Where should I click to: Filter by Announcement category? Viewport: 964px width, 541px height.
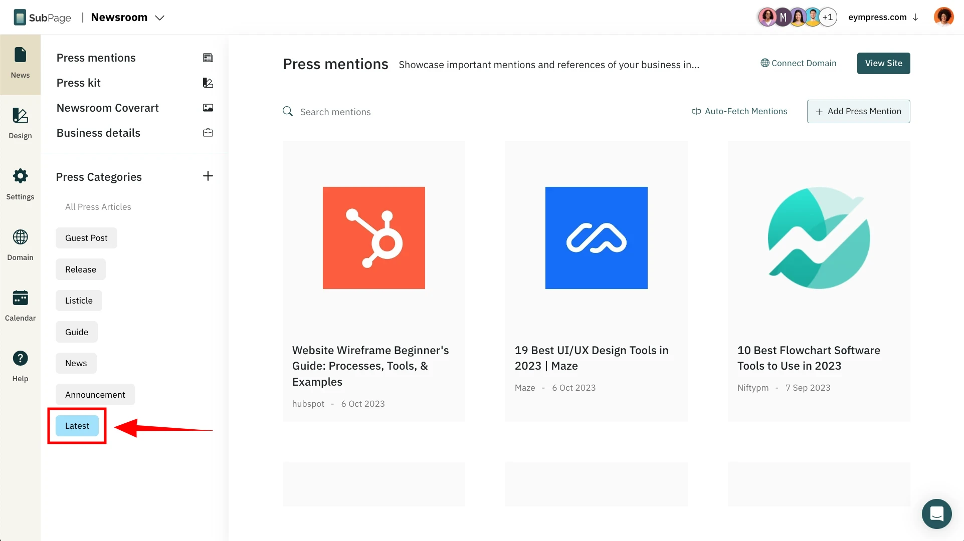click(95, 395)
